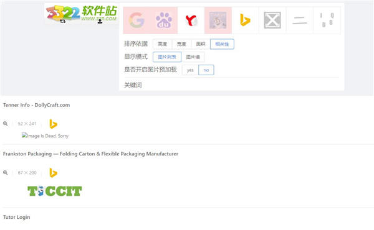Viewport: 374px width, 230px height.
Task: Sort results by 相关性
Action: 222,44
